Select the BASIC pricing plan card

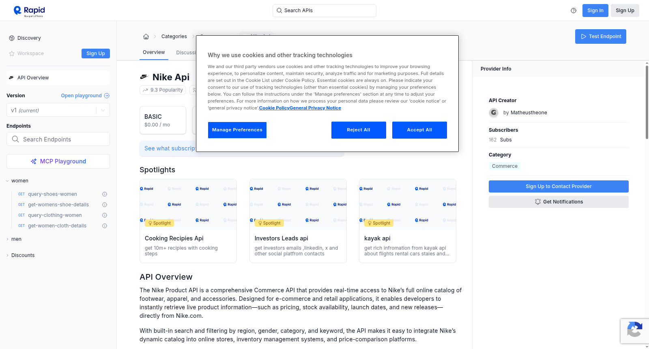pos(163,120)
